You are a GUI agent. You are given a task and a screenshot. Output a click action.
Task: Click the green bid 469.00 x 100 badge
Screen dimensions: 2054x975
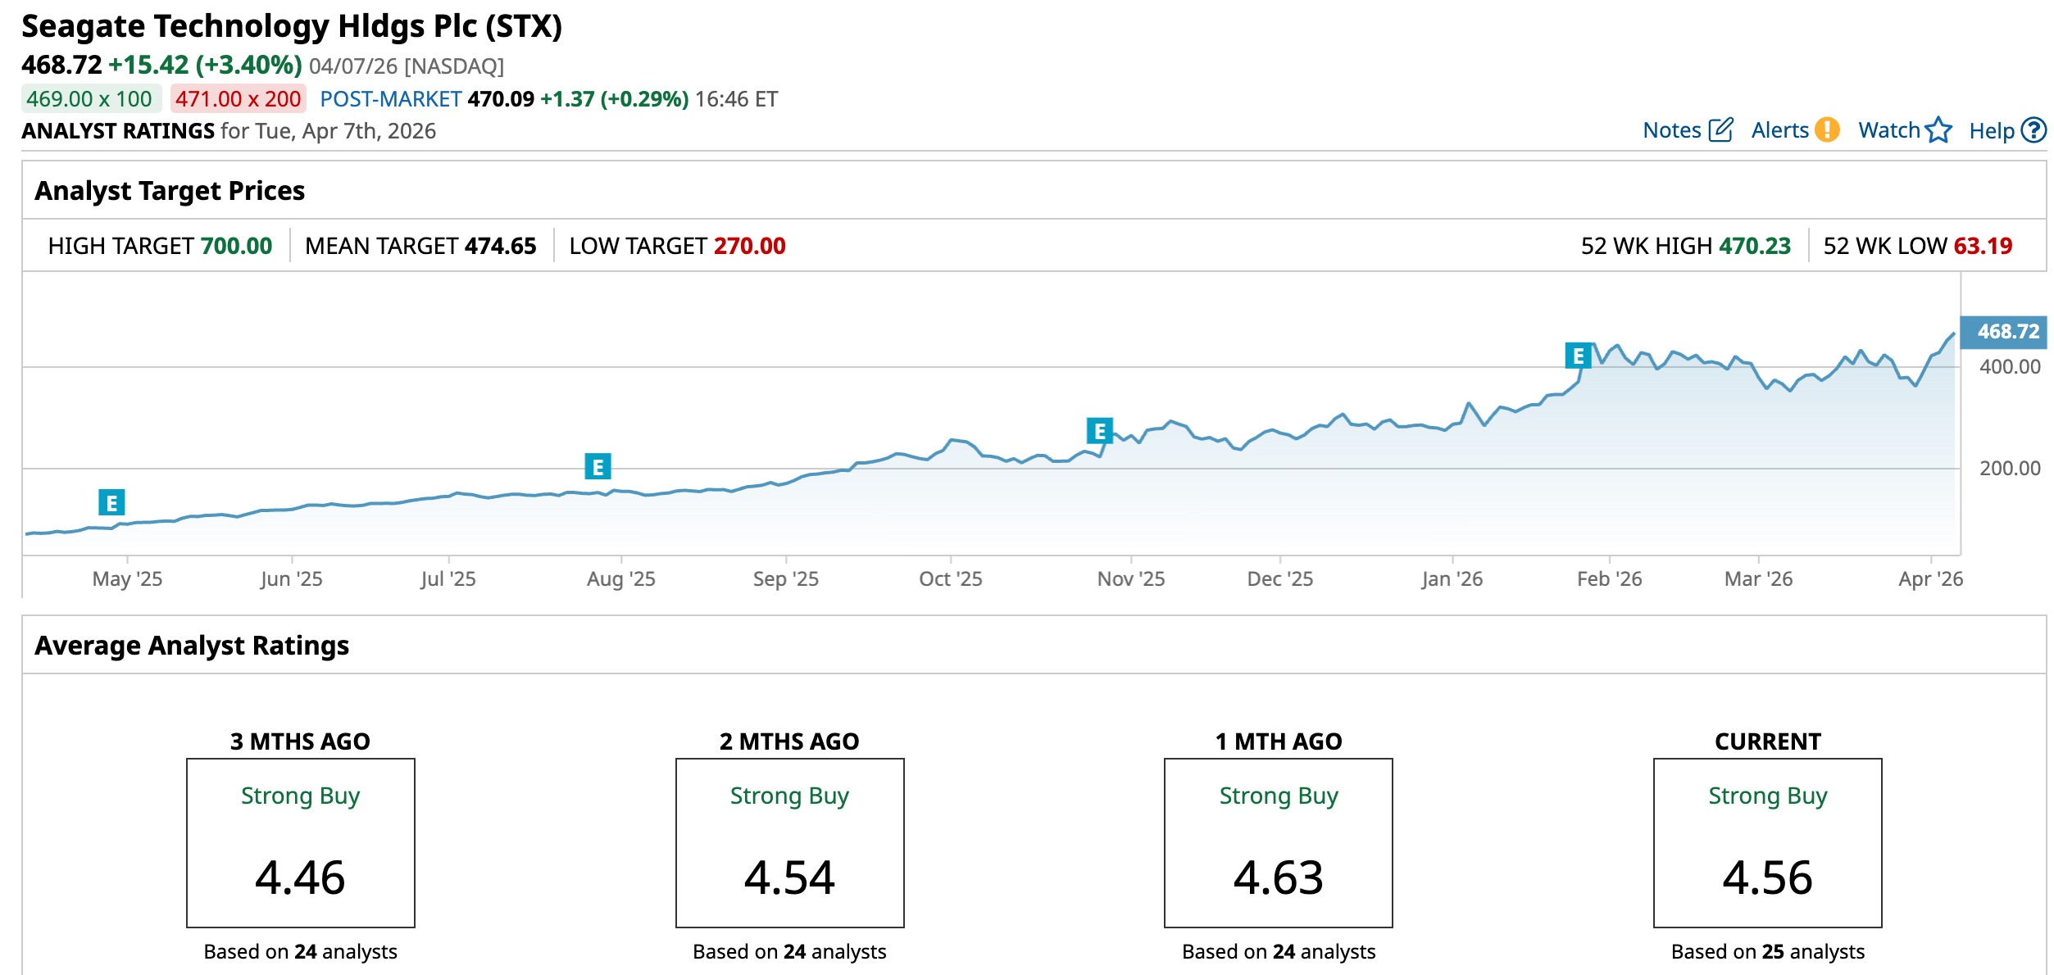tap(90, 99)
